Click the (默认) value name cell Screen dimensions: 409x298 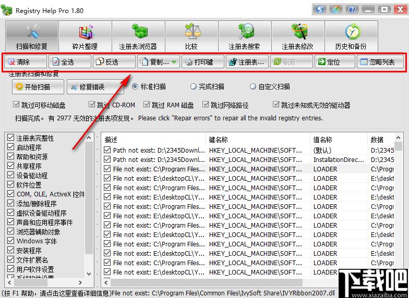(322, 150)
